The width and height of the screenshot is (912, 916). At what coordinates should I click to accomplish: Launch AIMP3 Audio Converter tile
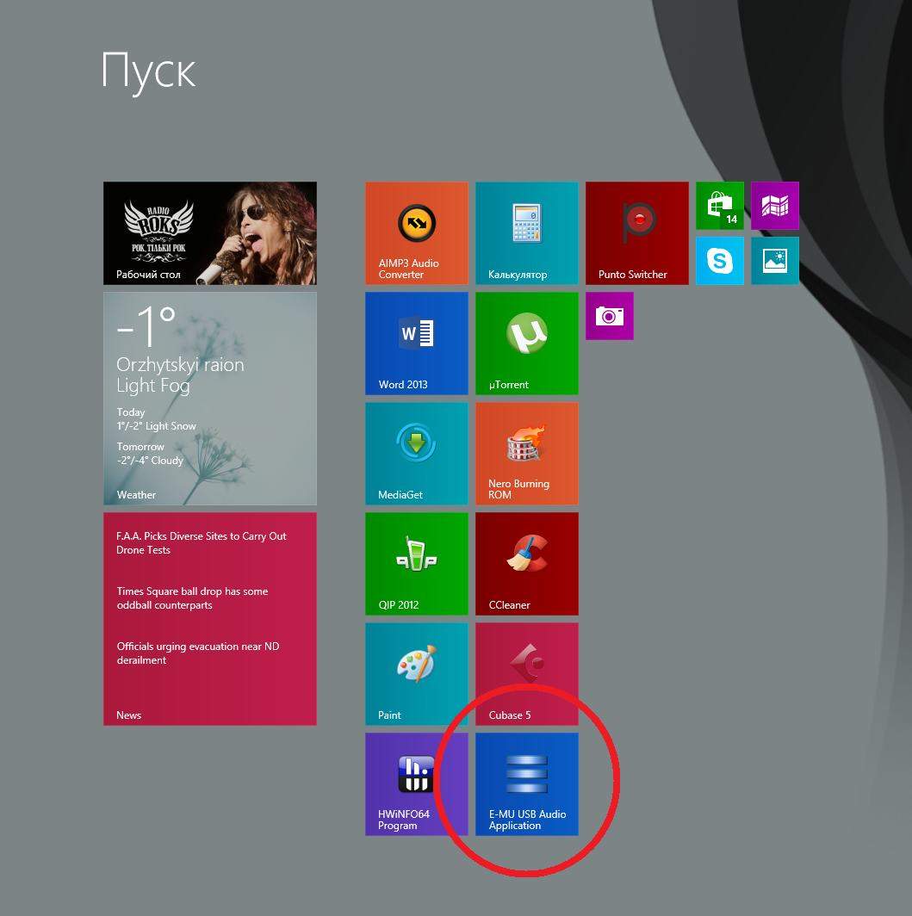(417, 233)
